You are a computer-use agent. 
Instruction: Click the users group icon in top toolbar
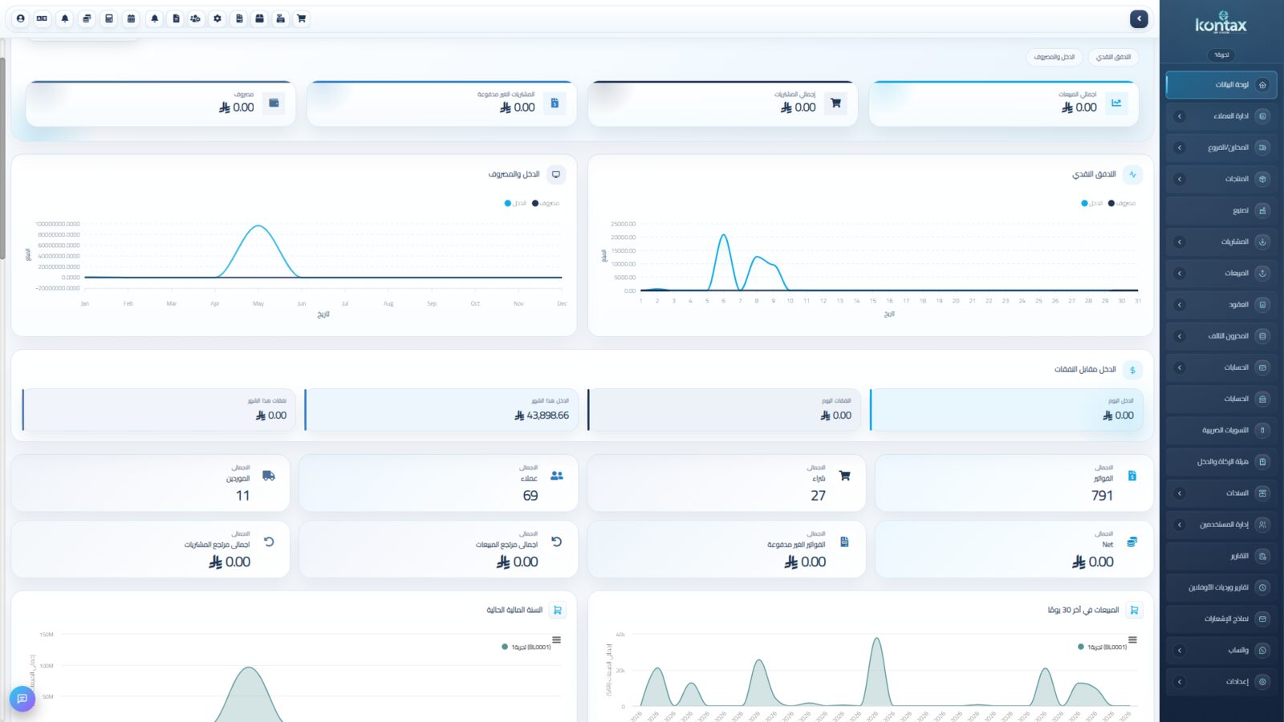(195, 18)
